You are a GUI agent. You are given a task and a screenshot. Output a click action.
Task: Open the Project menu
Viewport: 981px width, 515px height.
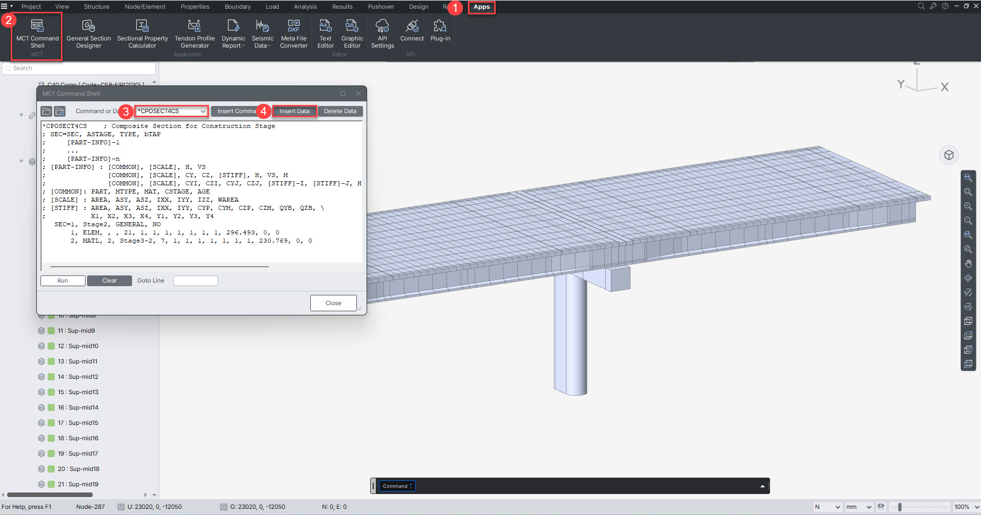31,7
